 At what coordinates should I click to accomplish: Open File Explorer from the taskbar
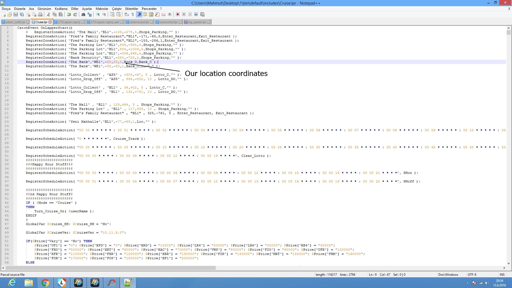29,283
